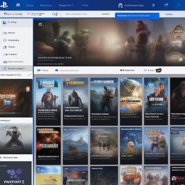Click the shield icon in the filter bar
The height and width of the screenshot is (185, 185).
tap(145, 70)
